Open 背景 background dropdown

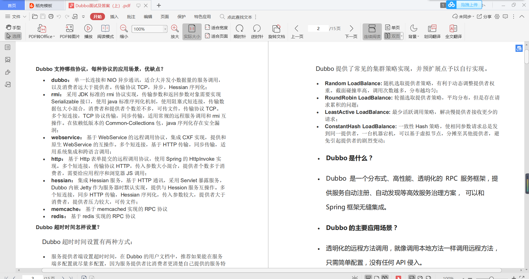pyautogui.click(x=414, y=31)
